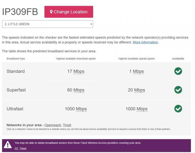Follow the EE fixed wireless provider link
The image size is (195, 153).
point(17,148)
